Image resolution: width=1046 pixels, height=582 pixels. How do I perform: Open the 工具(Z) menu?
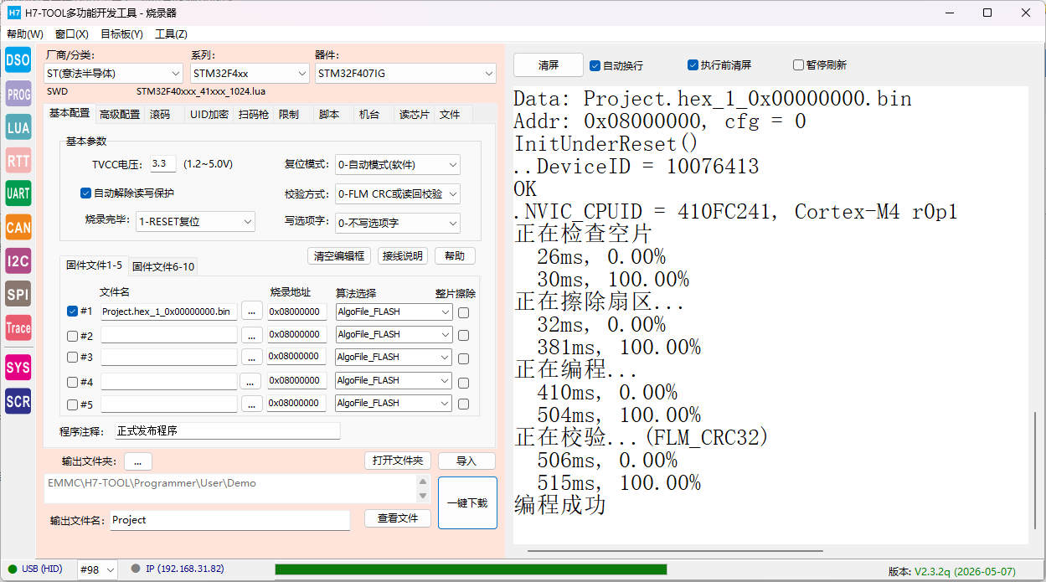click(171, 34)
